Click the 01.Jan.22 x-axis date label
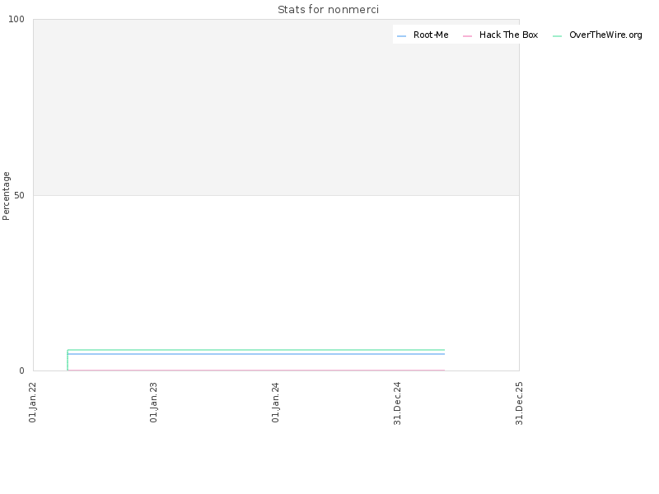The height and width of the screenshot is (494, 659). tap(32, 402)
